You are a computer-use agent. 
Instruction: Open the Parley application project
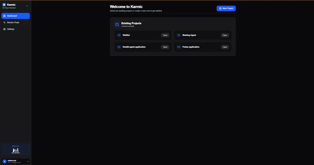pyautogui.click(x=225, y=47)
